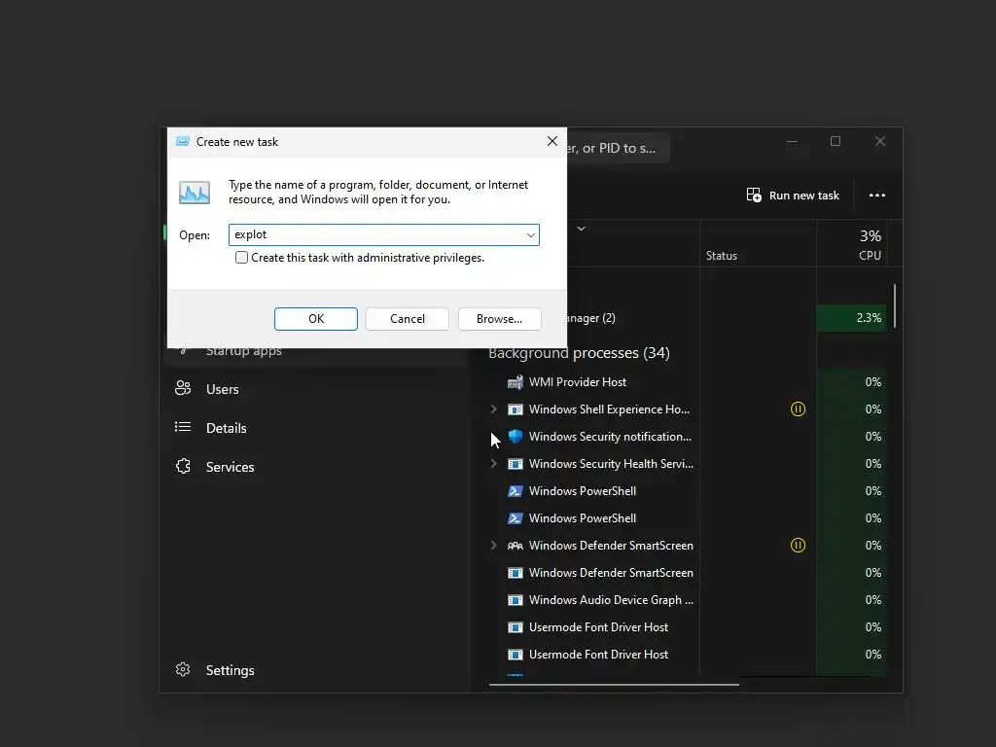Click the WMI Provider Host icon
Image resolution: width=996 pixels, height=747 pixels.
[x=516, y=381]
